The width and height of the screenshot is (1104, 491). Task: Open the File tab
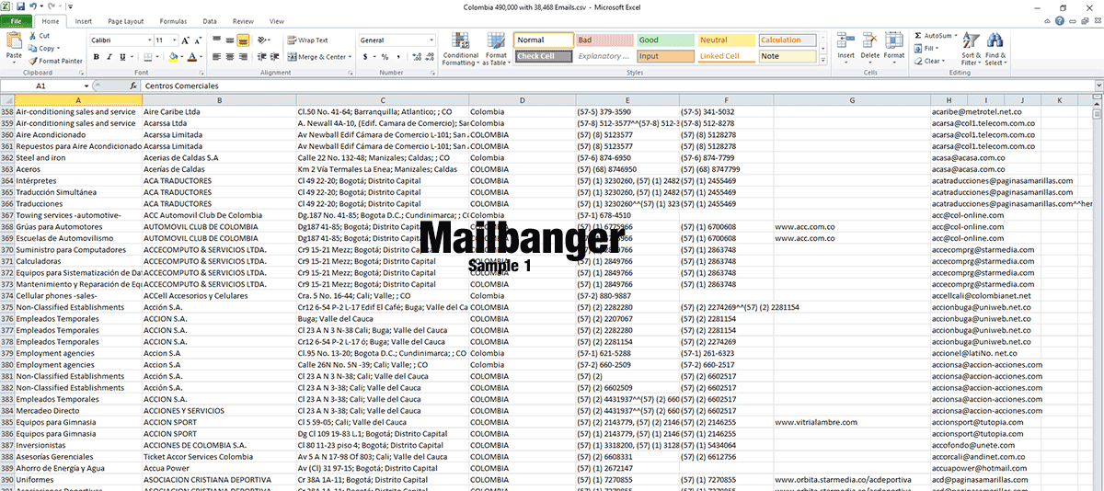tap(17, 20)
